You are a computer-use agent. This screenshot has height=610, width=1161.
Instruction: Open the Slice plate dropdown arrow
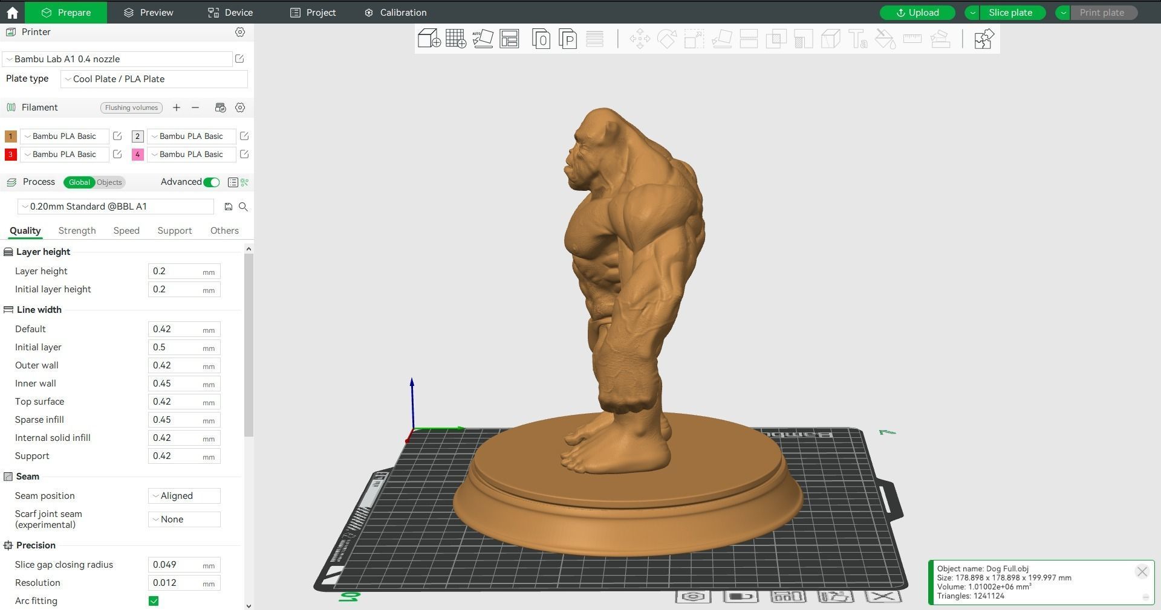click(x=972, y=13)
